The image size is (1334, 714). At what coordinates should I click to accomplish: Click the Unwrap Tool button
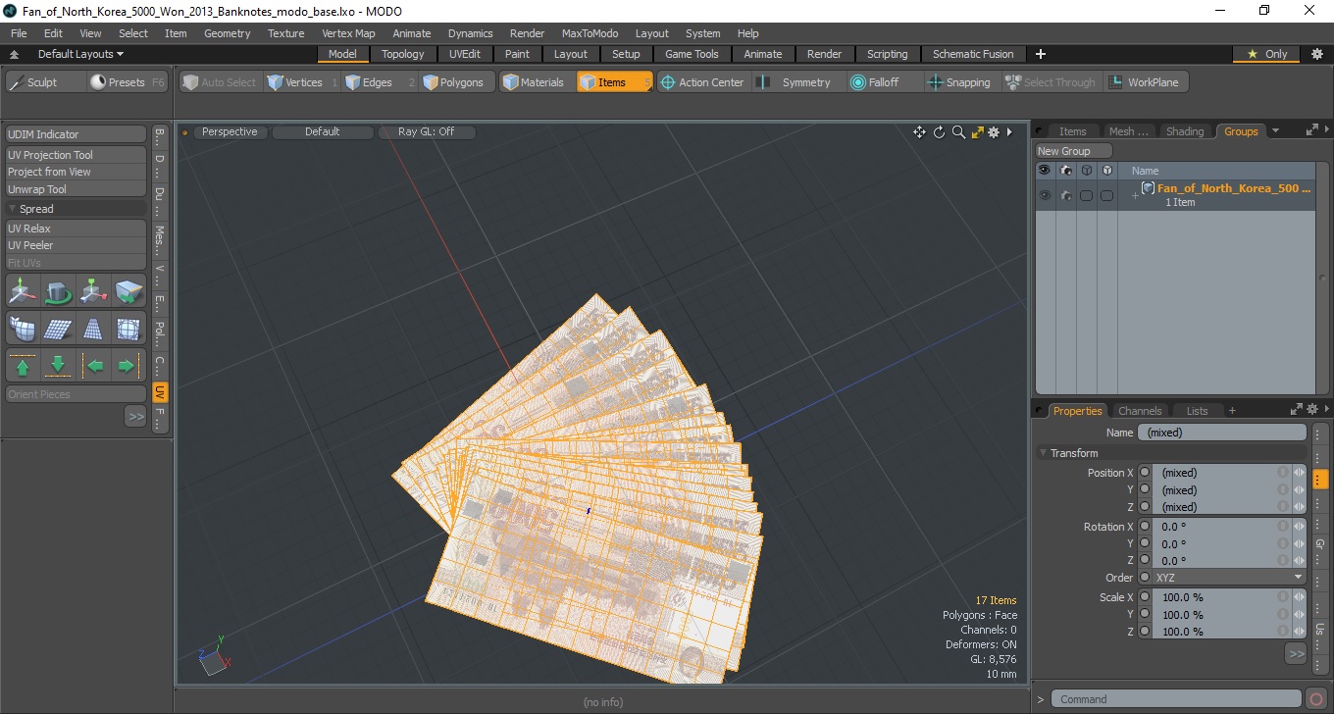coord(76,189)
